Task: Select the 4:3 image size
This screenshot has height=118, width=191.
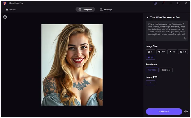Action: pyautogui.click(x=172, y=51)
